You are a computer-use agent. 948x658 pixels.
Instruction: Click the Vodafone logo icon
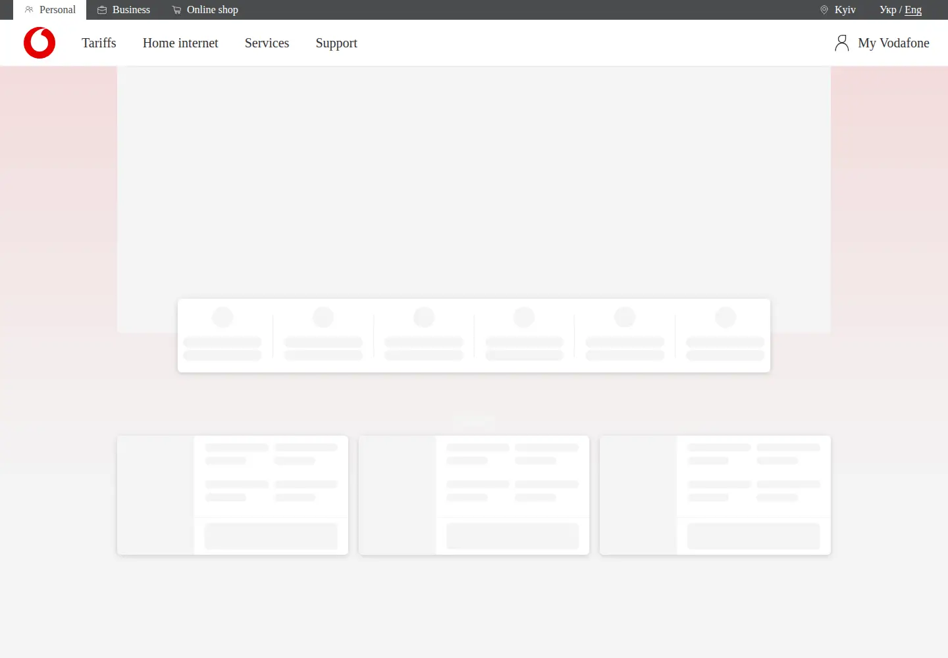[x=39, y=43]
